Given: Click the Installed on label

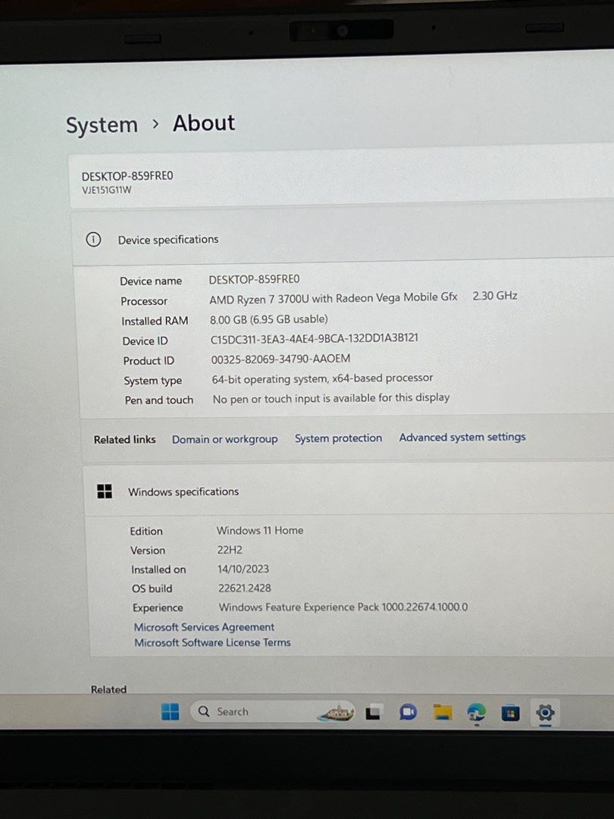Looking at the screenshot, I should coord(158,570).
